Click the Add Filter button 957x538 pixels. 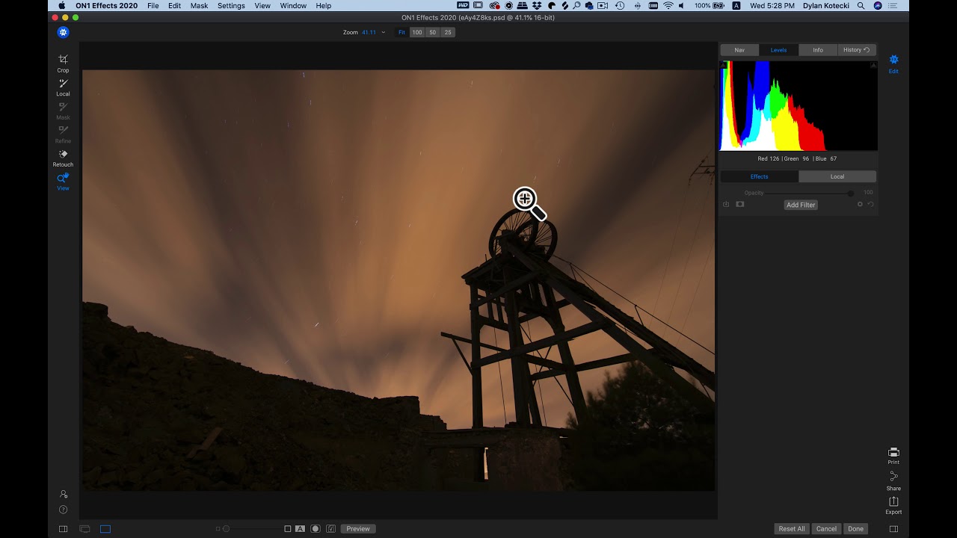click(x=800, y=205)
